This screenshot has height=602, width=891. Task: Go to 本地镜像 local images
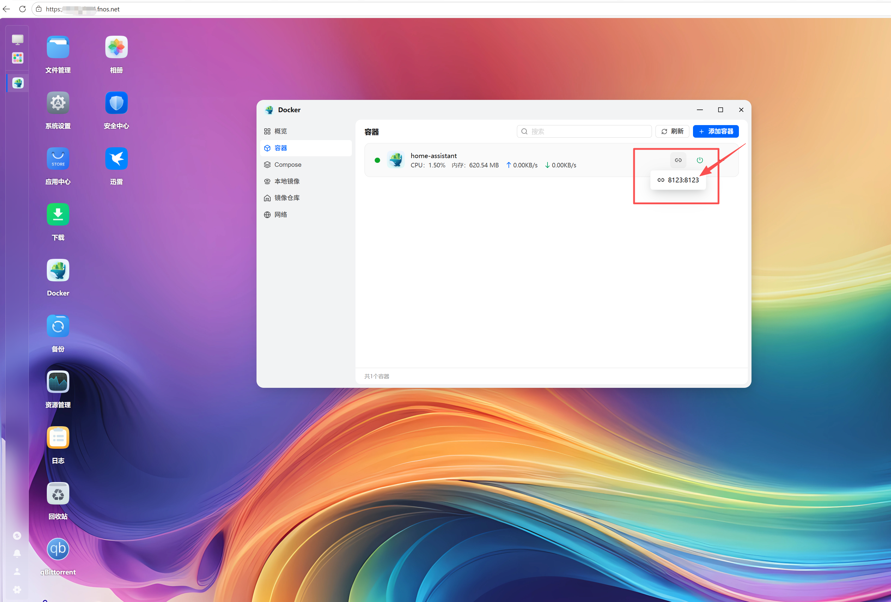coord(287,181)
